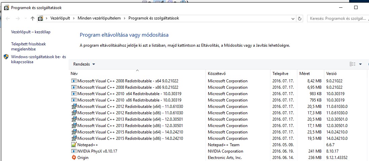Open Telepített frissítések megjelenítése link
The image size is (369, 161).
[x=28, y=46]
